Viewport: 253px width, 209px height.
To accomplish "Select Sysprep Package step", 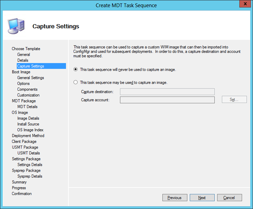I will 26,171.
